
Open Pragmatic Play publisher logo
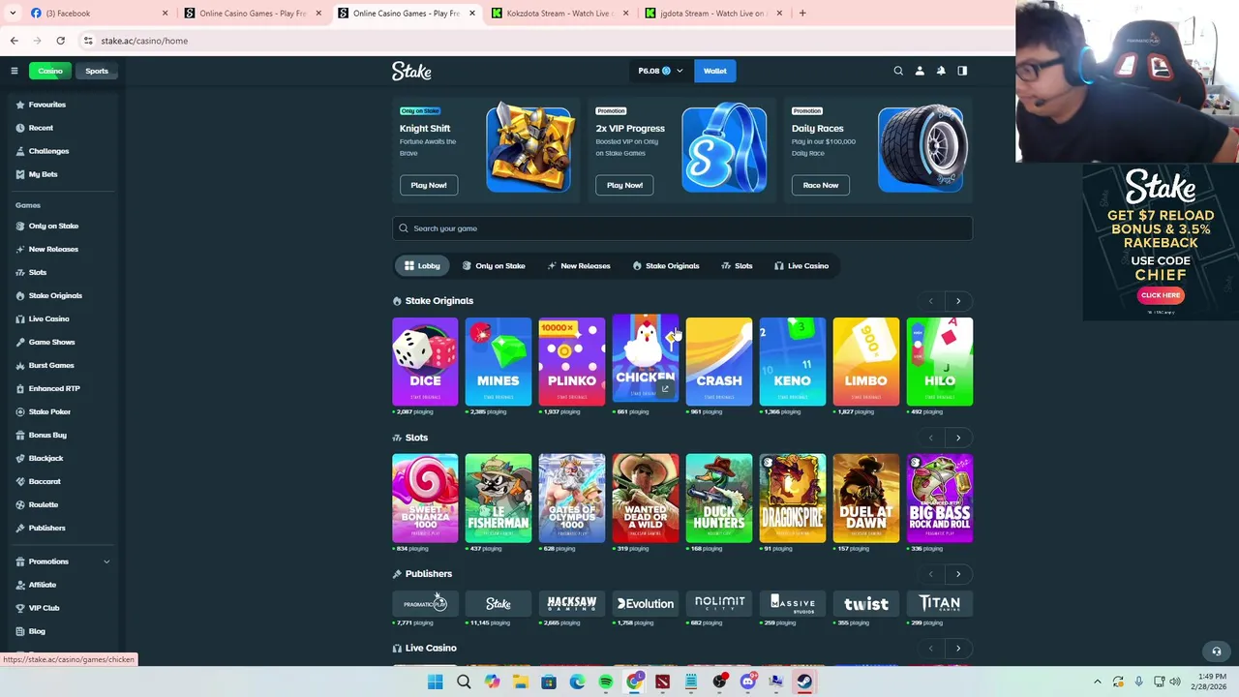click(x=425, y=604)
